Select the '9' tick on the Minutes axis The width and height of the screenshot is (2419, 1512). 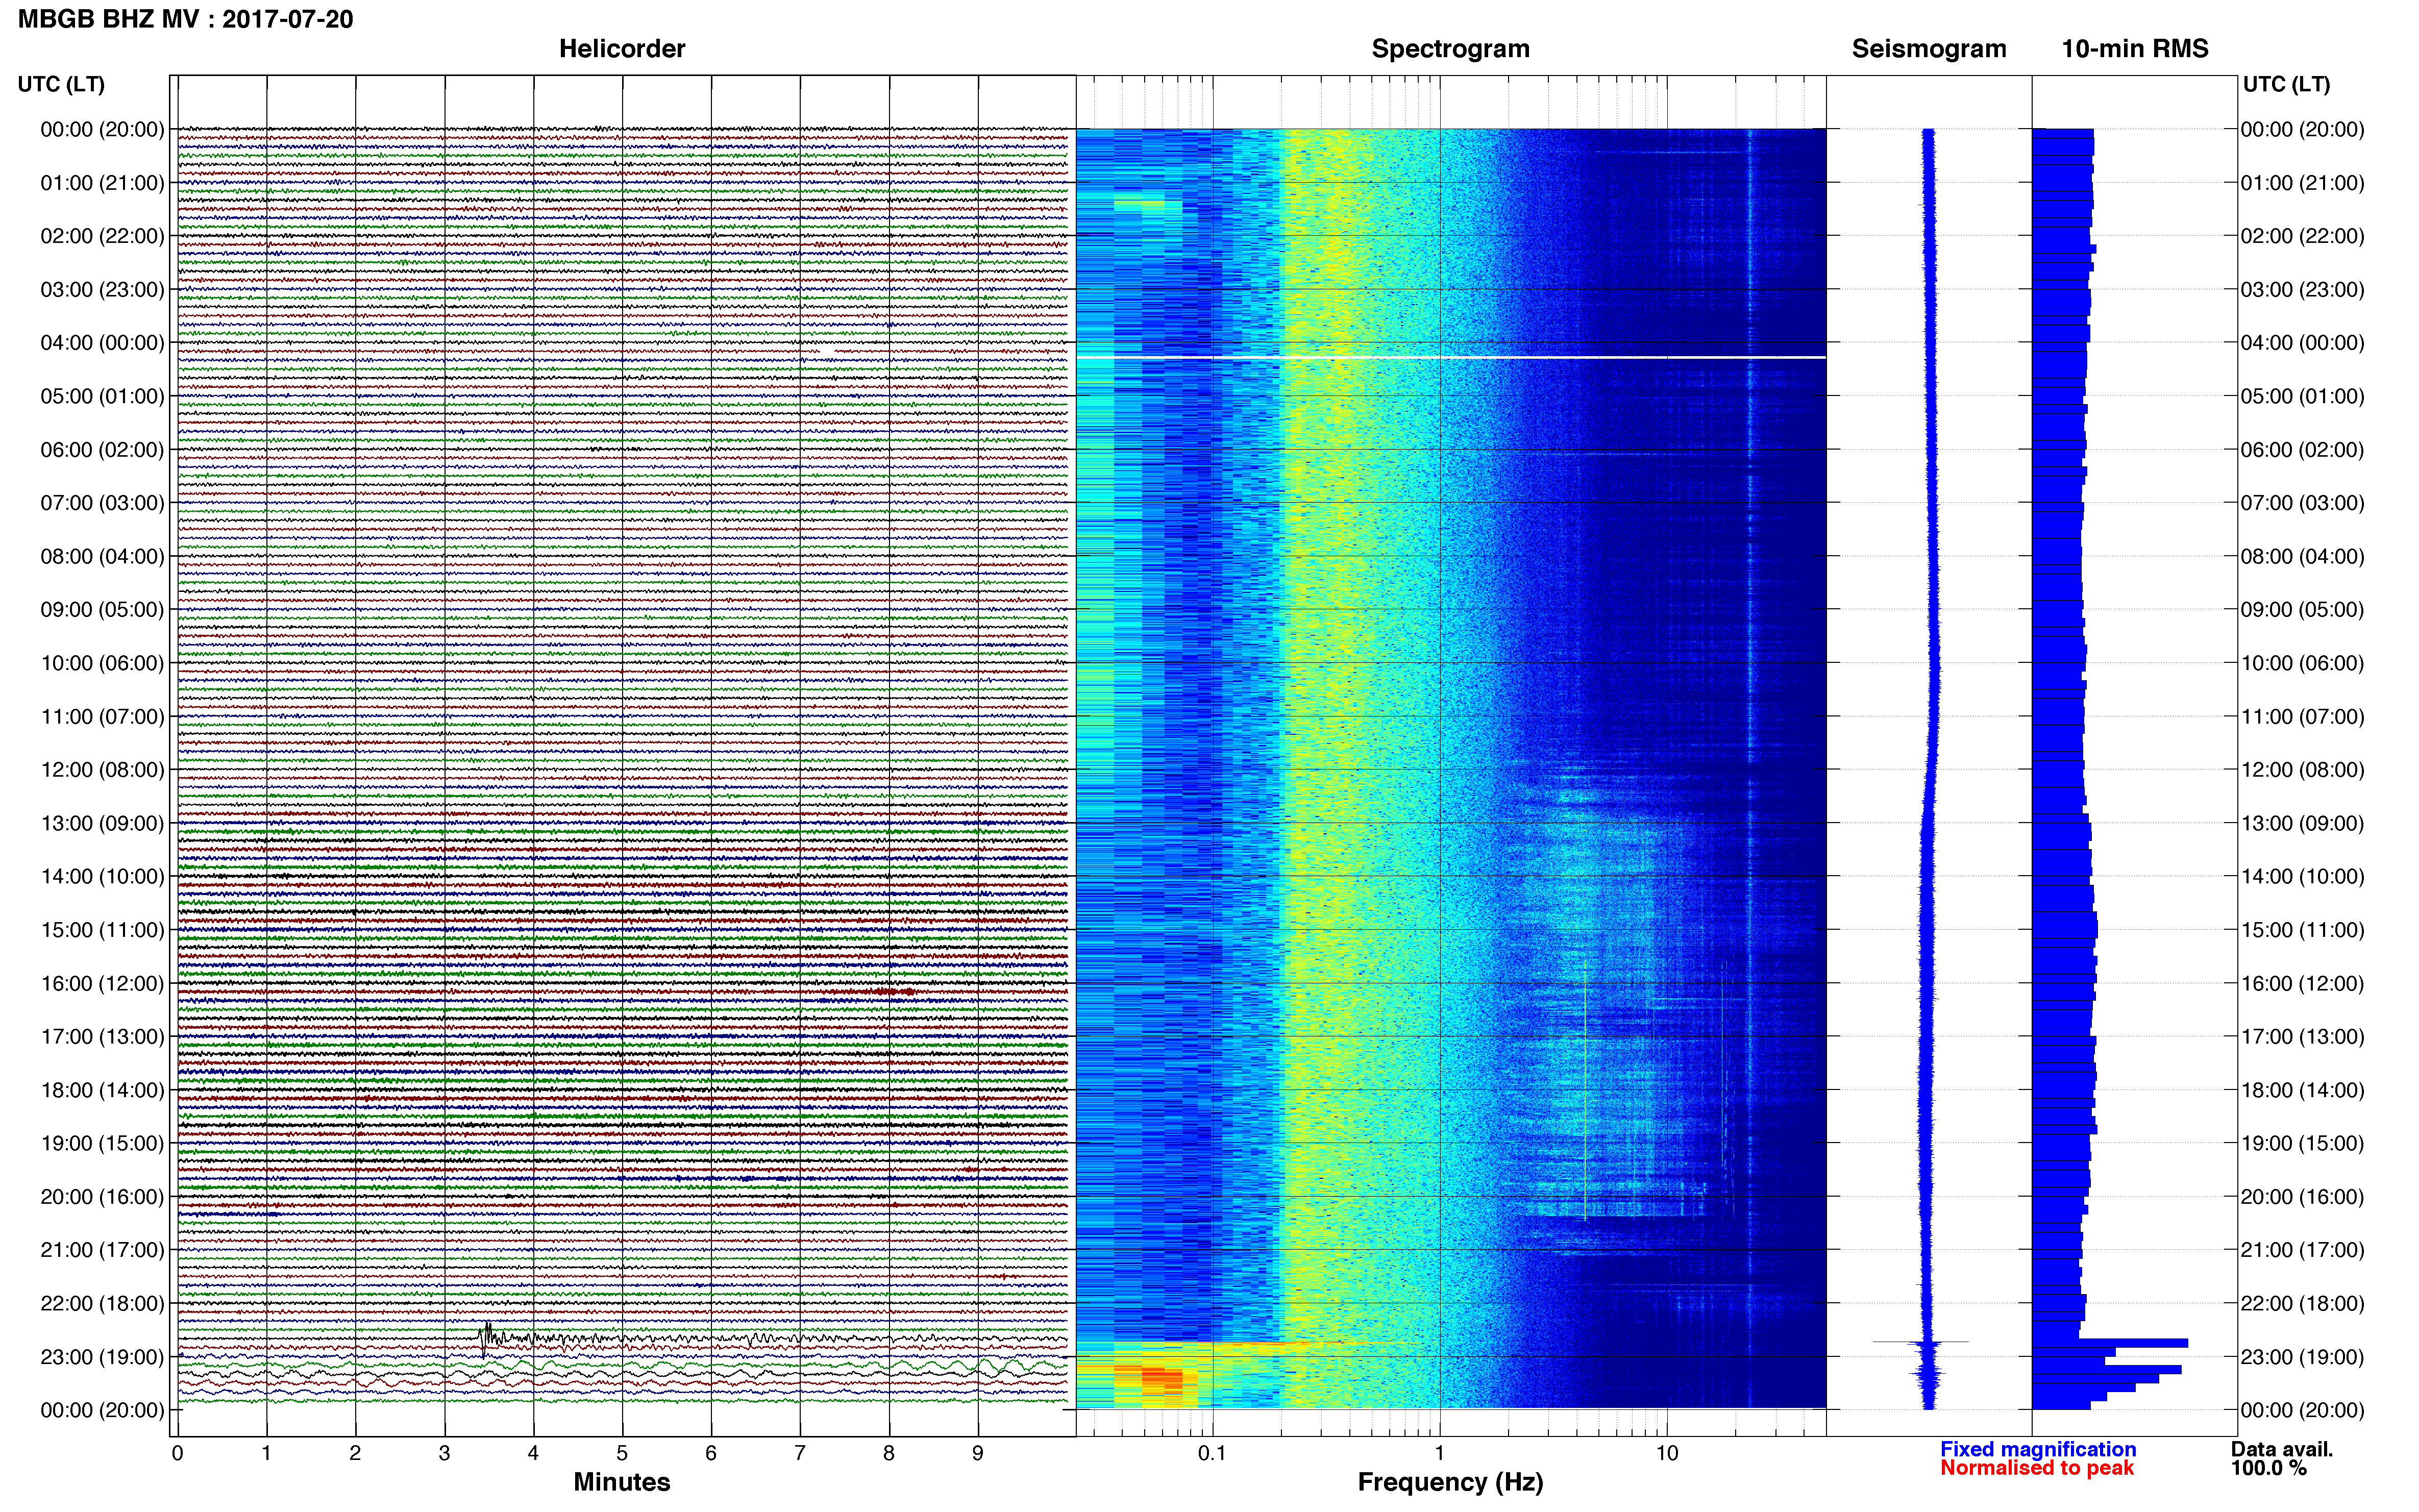point(978,1454)
